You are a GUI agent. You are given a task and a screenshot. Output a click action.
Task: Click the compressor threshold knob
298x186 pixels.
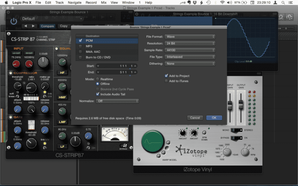[18, 86]
